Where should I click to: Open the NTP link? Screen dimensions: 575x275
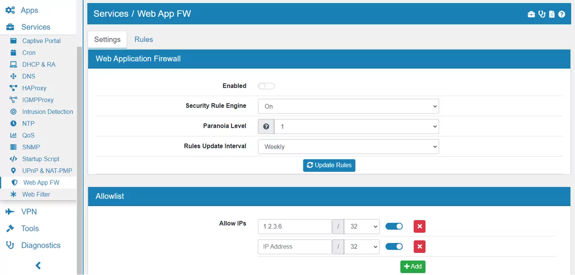click(28, 123)
